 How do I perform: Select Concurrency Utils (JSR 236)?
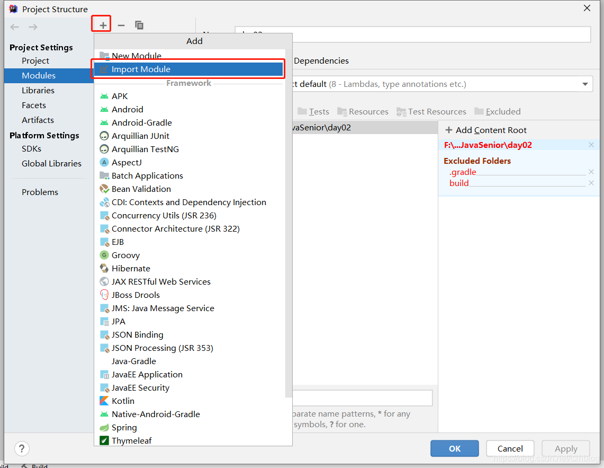[190, 215]
